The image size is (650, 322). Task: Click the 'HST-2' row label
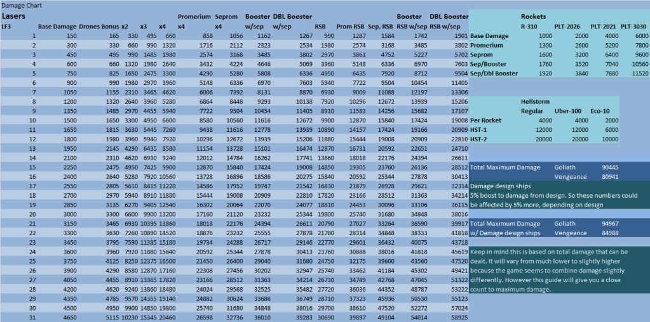pos(479,139)
